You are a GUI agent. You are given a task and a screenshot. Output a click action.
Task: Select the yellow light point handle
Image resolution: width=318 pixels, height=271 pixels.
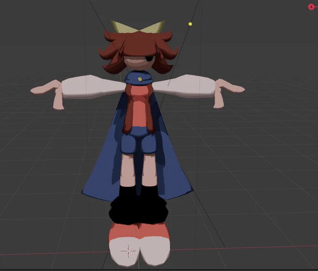pyautogui.click(x=190, y=24)
